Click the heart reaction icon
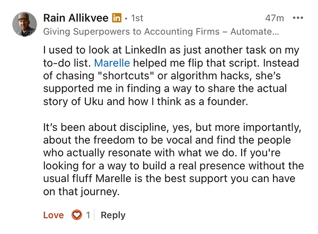The image size is (318, 234). 77,215
